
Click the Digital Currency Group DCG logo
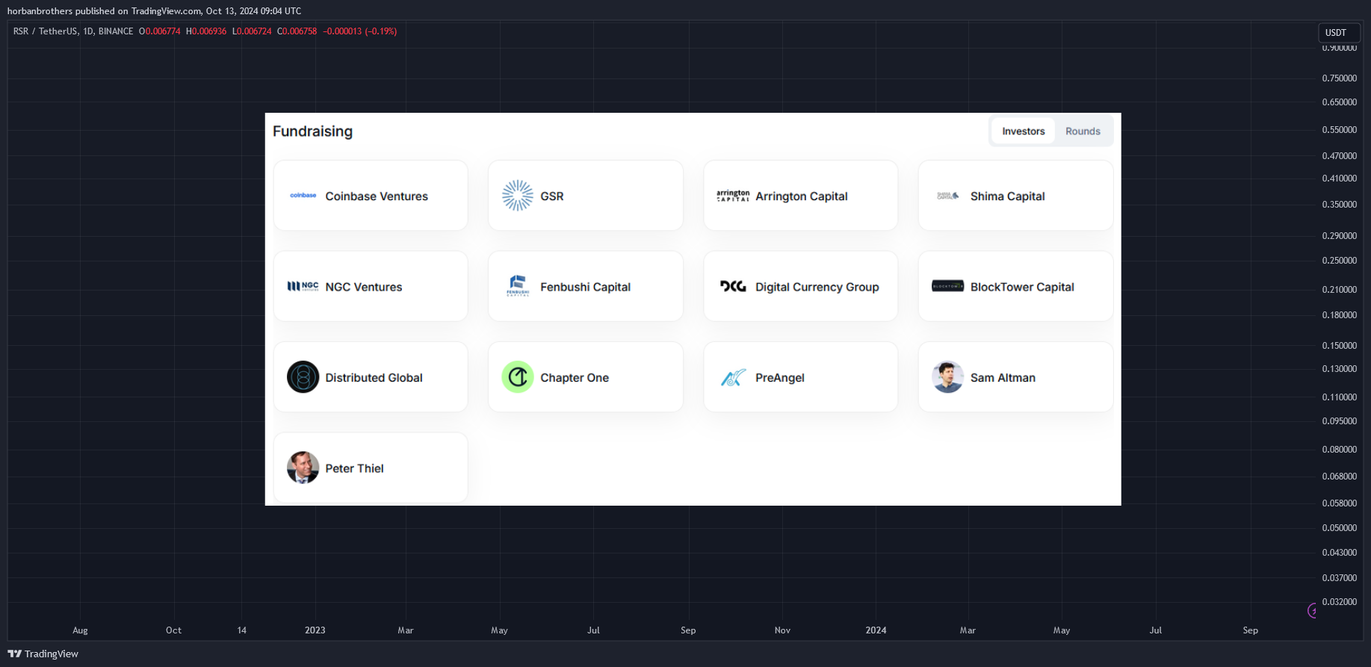coord(733,286)
